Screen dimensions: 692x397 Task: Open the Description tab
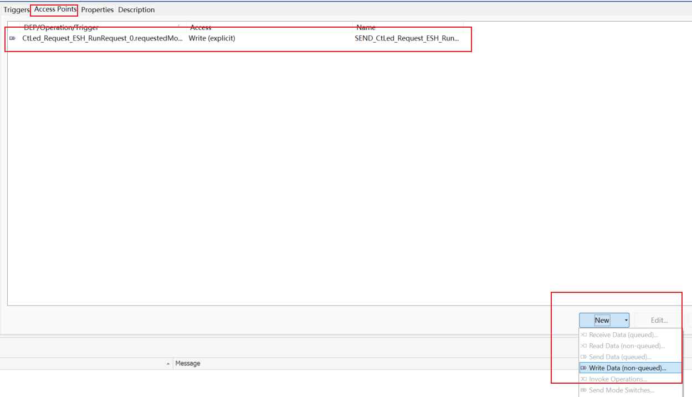[136, 10]
